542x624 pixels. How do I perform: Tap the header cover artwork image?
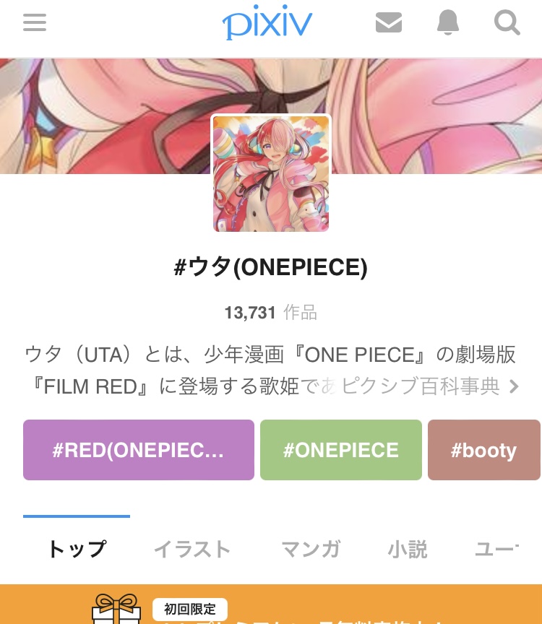coord(271,116)
